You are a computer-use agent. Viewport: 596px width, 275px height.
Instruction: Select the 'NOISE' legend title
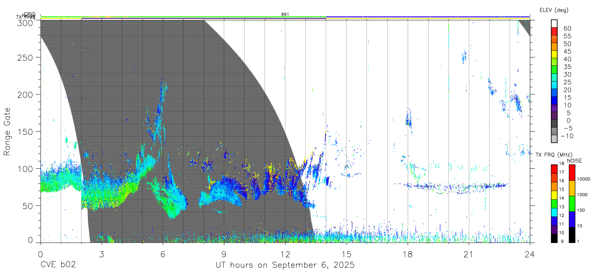click(x=575, y=161)
